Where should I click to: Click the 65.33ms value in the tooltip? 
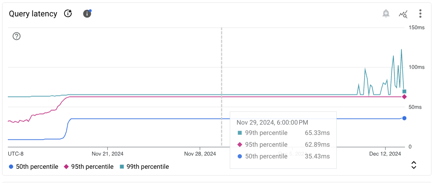[x=317, y=133]
